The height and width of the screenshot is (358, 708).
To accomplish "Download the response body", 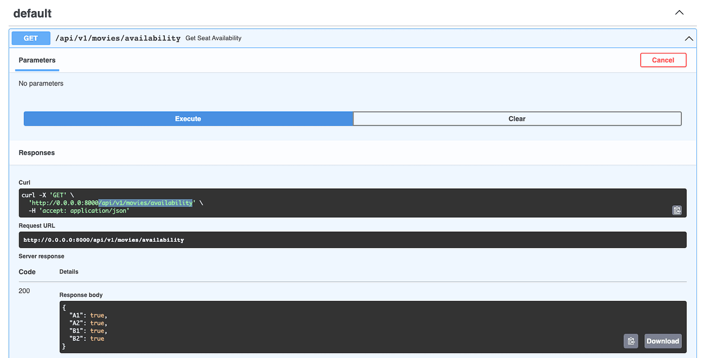I will [x=662, y=341].
